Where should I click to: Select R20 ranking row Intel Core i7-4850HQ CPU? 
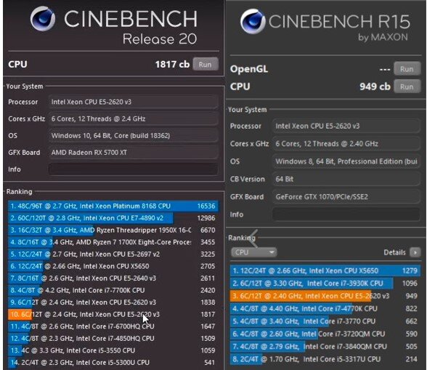[x=113, y=338]
